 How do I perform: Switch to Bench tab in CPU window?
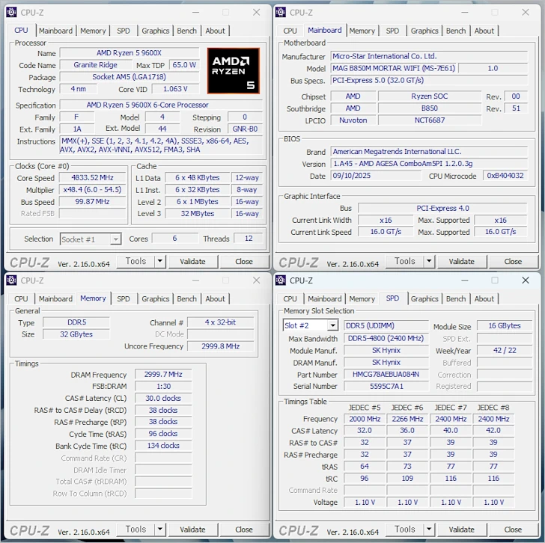(186, 31)
